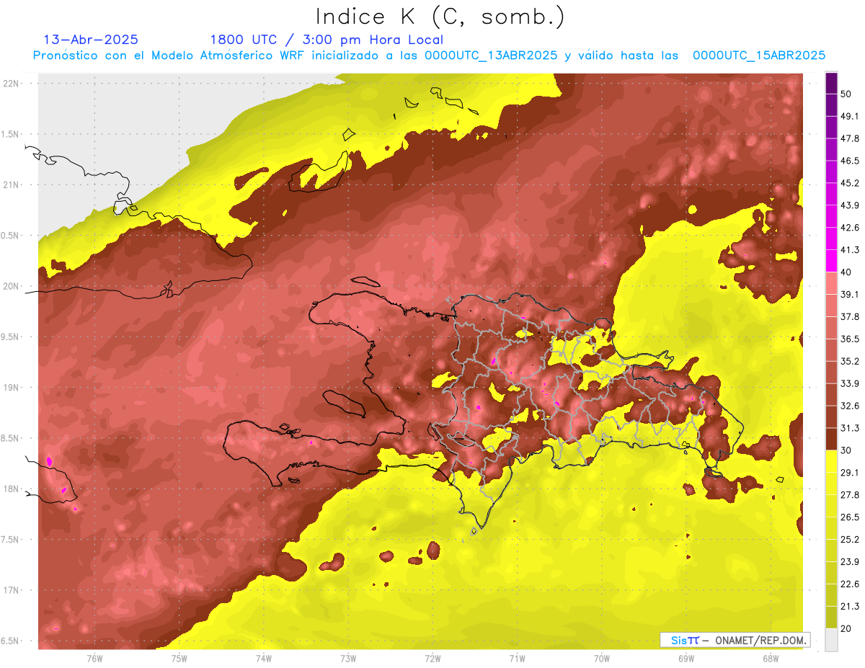Click the '45.2' colorbar label
Screen dimensions: 865x668
pyautogui.click(x=850, y=183)
